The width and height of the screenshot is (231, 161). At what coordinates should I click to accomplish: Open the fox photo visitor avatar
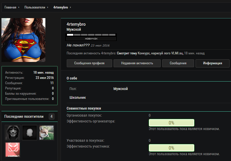(x=47, y=133)
